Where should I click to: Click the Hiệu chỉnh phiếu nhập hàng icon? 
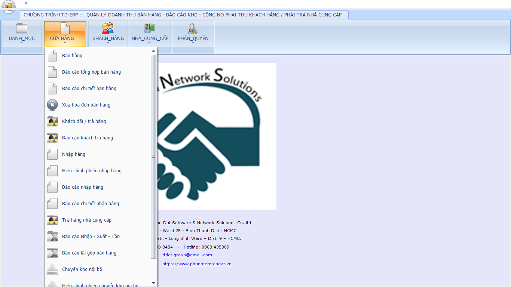52,171
